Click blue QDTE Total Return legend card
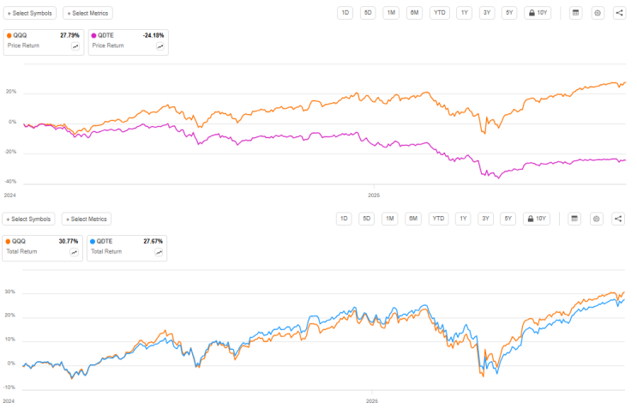This screenshot has height=415, width=637. [127, 248]
